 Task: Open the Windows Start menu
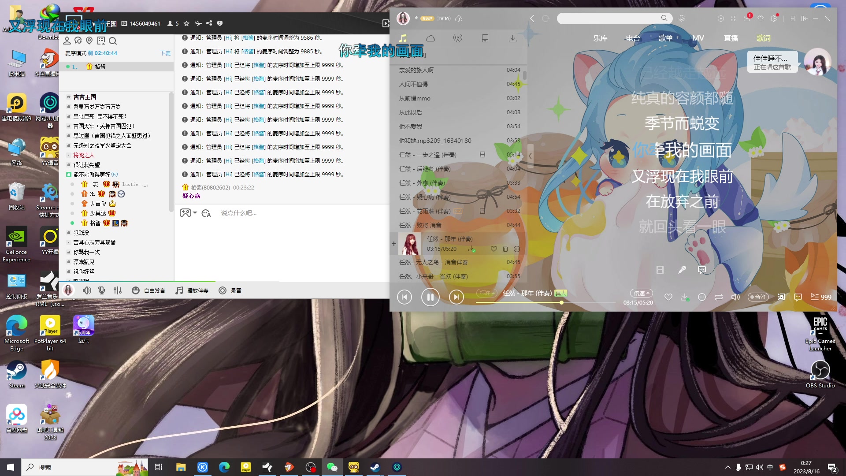(11, 467)
